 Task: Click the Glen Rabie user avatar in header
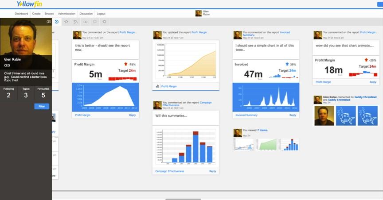pos(198,13)
